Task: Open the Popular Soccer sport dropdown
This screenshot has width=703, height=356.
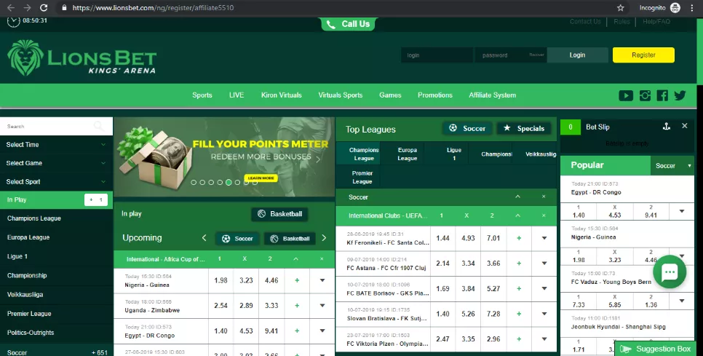Action: click(x=672, y=166)
